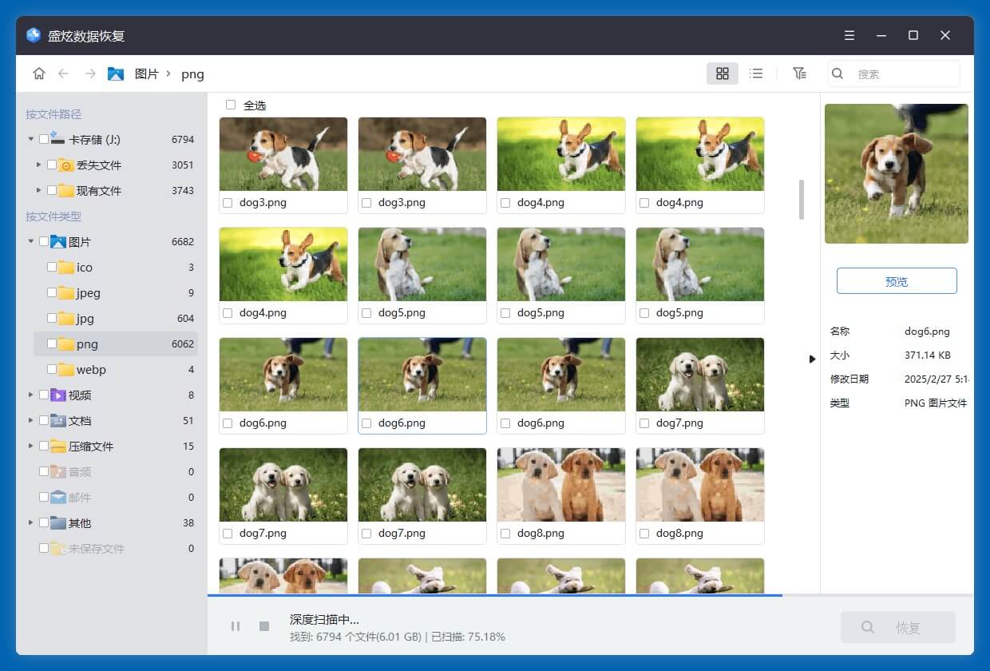Pause the deep scan
Viewport: 990px width, 671px height.
(x=236, y=626)
